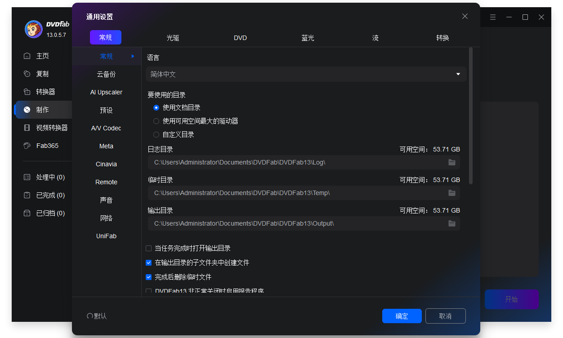This screenshot has width=563, height=338.
Task: Confirm settings with the 确定 button
Action: [402, 316]
